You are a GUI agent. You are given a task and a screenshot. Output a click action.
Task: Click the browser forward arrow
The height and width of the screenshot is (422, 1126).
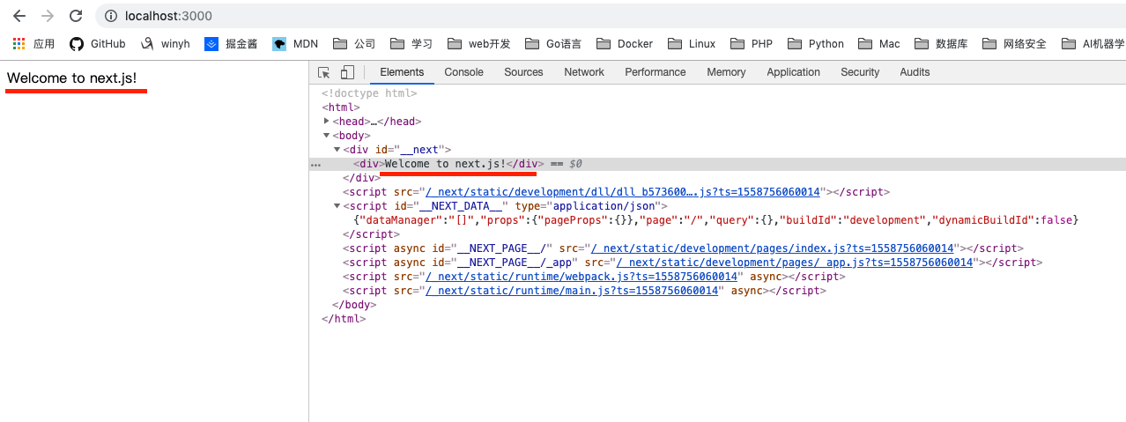[x=47, y=16]
